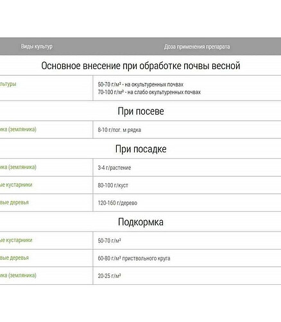Click the '3-4 г/растение' dose cell

[114, 168]
